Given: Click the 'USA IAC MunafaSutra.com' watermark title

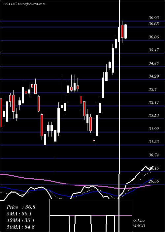Looking at the screenshot, I should 24,4.
